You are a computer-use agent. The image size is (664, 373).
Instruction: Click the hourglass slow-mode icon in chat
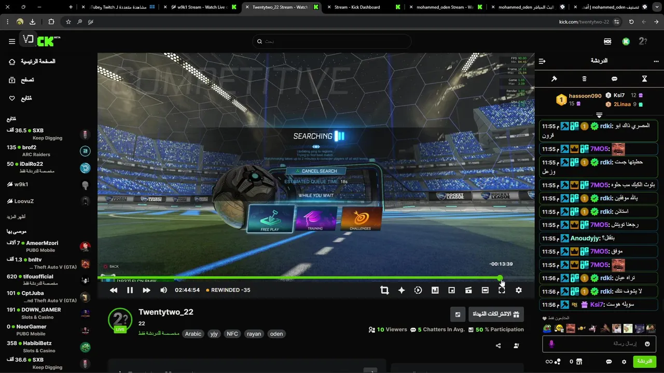(x=644, y=79)
